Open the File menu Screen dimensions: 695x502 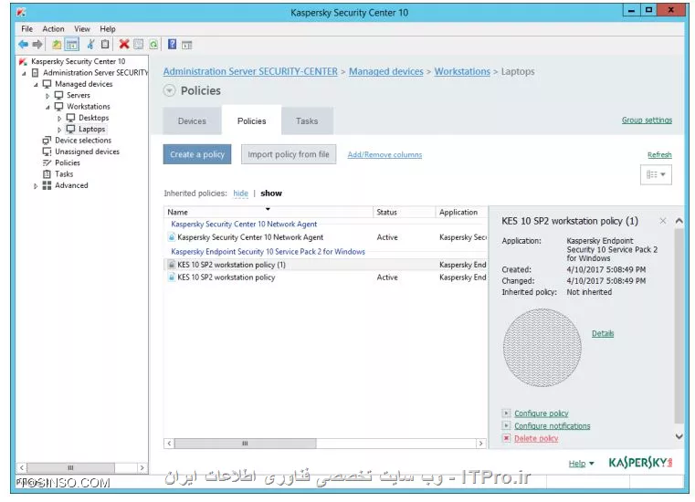tap(27, 29)
